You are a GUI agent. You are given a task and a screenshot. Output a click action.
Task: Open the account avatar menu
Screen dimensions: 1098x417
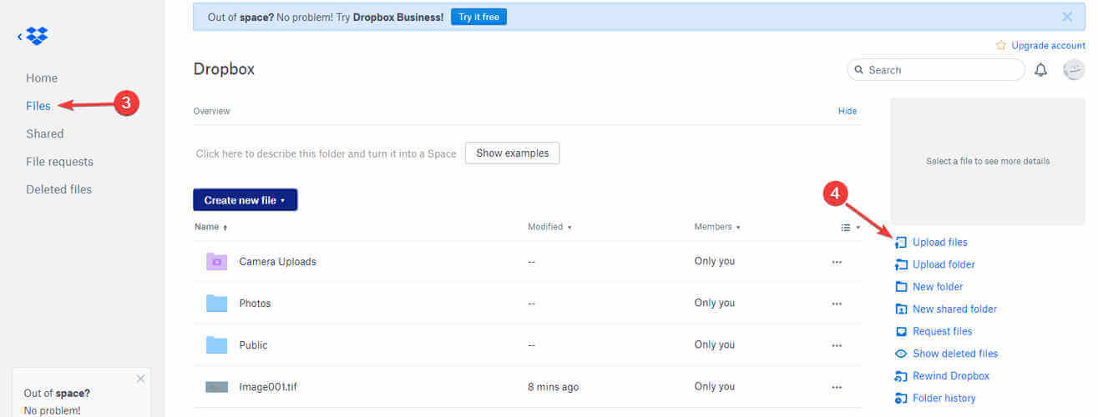pos(1074,70)
